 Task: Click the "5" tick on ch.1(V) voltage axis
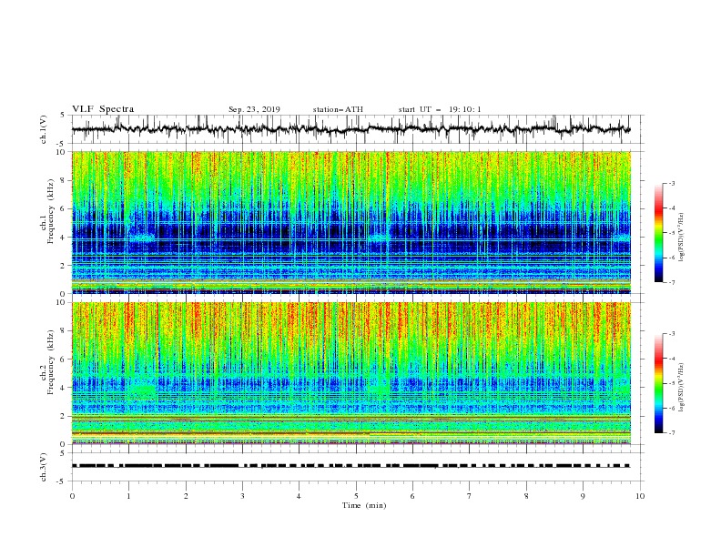64,115
